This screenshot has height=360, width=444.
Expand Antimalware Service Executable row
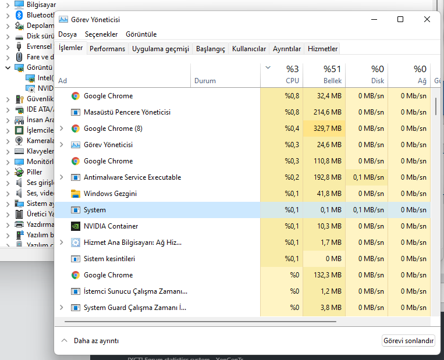tap(62, 177)
